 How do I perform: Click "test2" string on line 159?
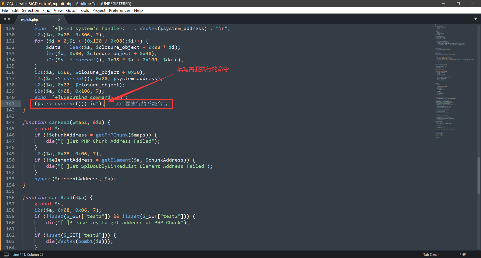(170, 216)
